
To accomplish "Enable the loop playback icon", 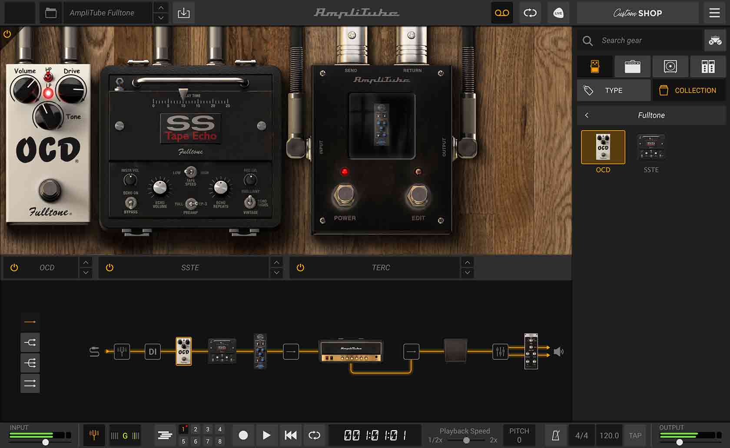I will [x=315, y=435].
